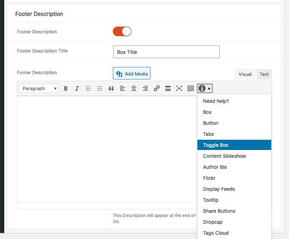Image resolution: width=289 pixels, height=239 pixels.
Task: Insert Tooltip shortcode
Action: click(x=234, y=200)
